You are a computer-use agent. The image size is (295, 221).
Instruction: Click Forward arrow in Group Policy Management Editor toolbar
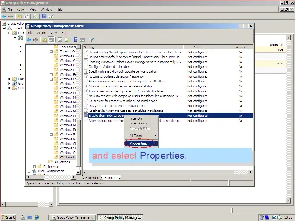[35, 40]
